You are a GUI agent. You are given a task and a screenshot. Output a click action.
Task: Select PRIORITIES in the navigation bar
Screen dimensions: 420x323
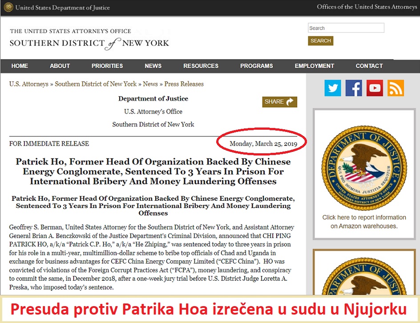pos(107,66)
